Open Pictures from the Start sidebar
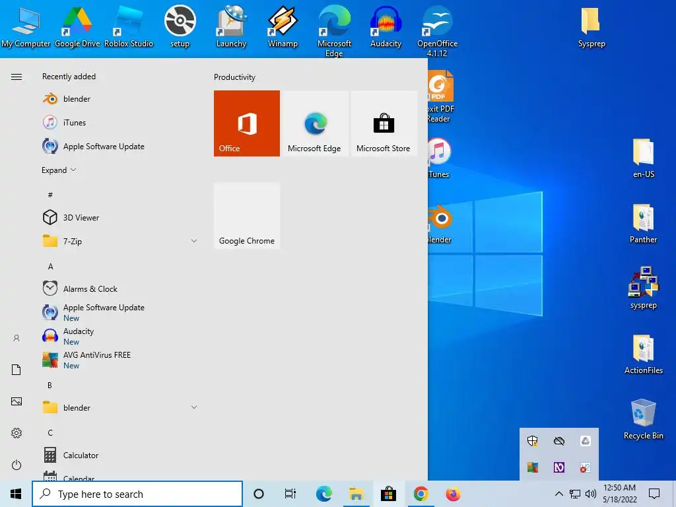The image size is (676, 507). pos(17,401)
